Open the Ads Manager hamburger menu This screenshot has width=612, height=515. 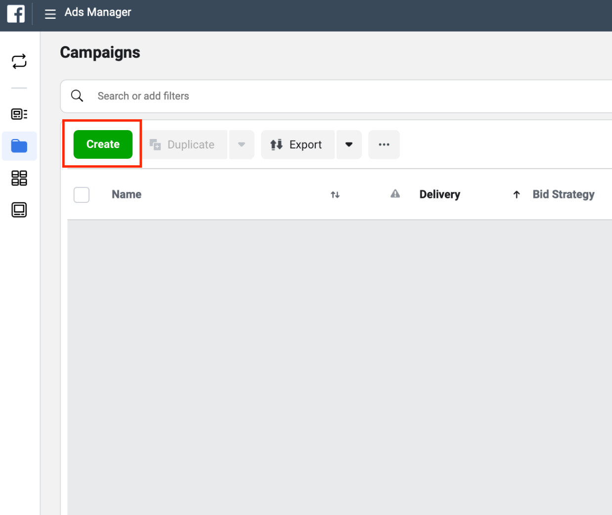pos(50,14)
